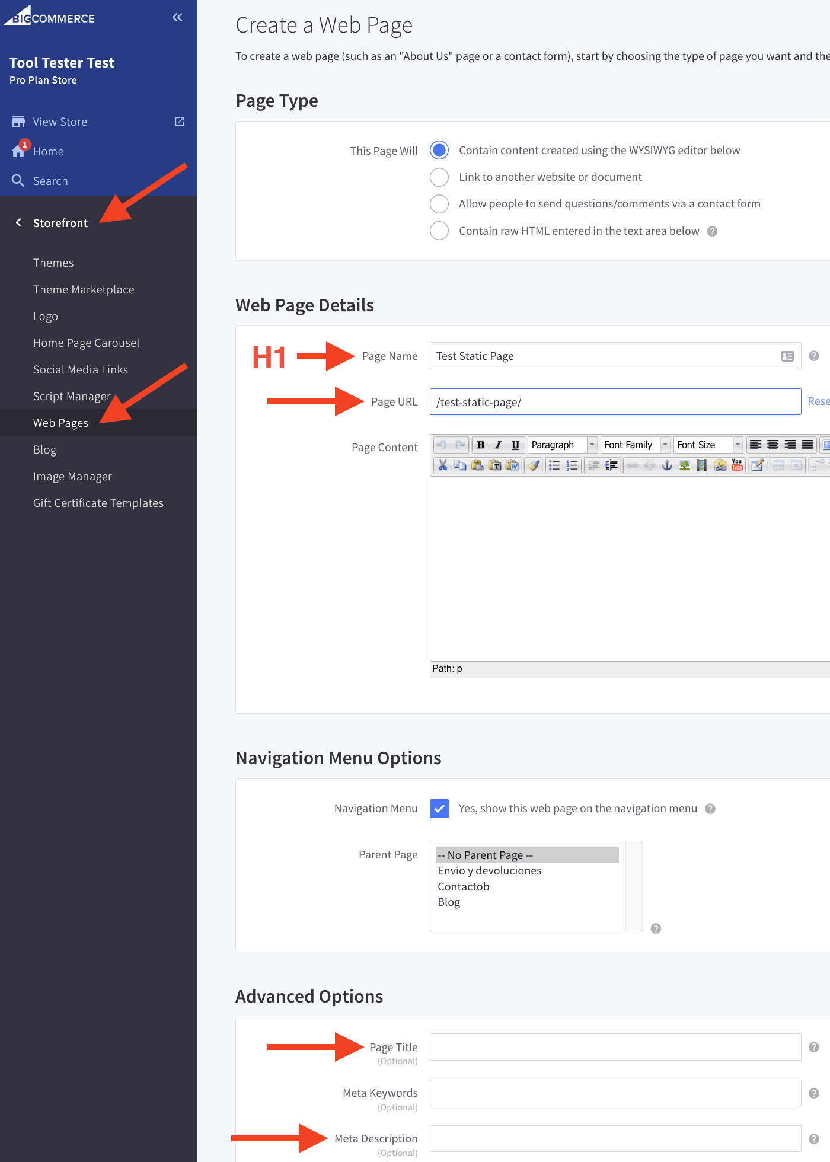Click the Insert Image icon
Screen dimensions: 830x1162
685,465
